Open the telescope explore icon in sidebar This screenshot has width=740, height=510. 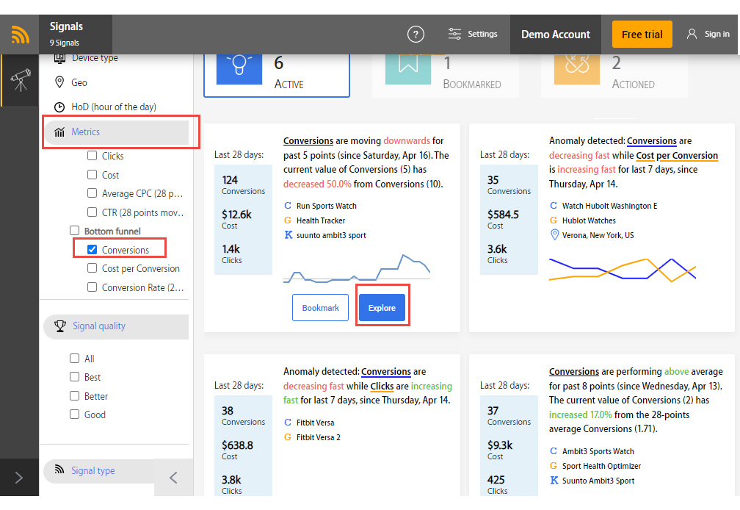tap(21, 80)
